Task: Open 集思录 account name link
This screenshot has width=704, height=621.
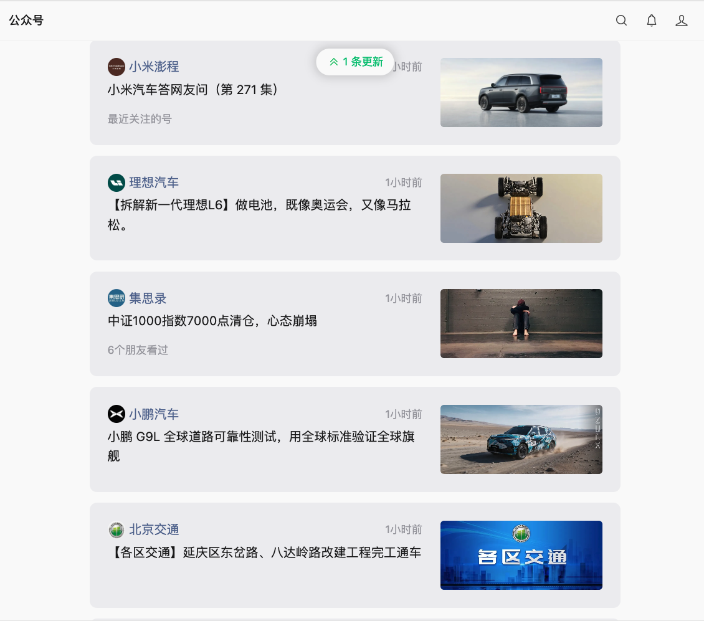Action: click(148, 298)
